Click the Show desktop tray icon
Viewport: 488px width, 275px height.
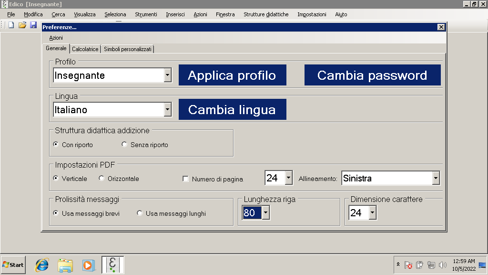click(x=482, y=265)
